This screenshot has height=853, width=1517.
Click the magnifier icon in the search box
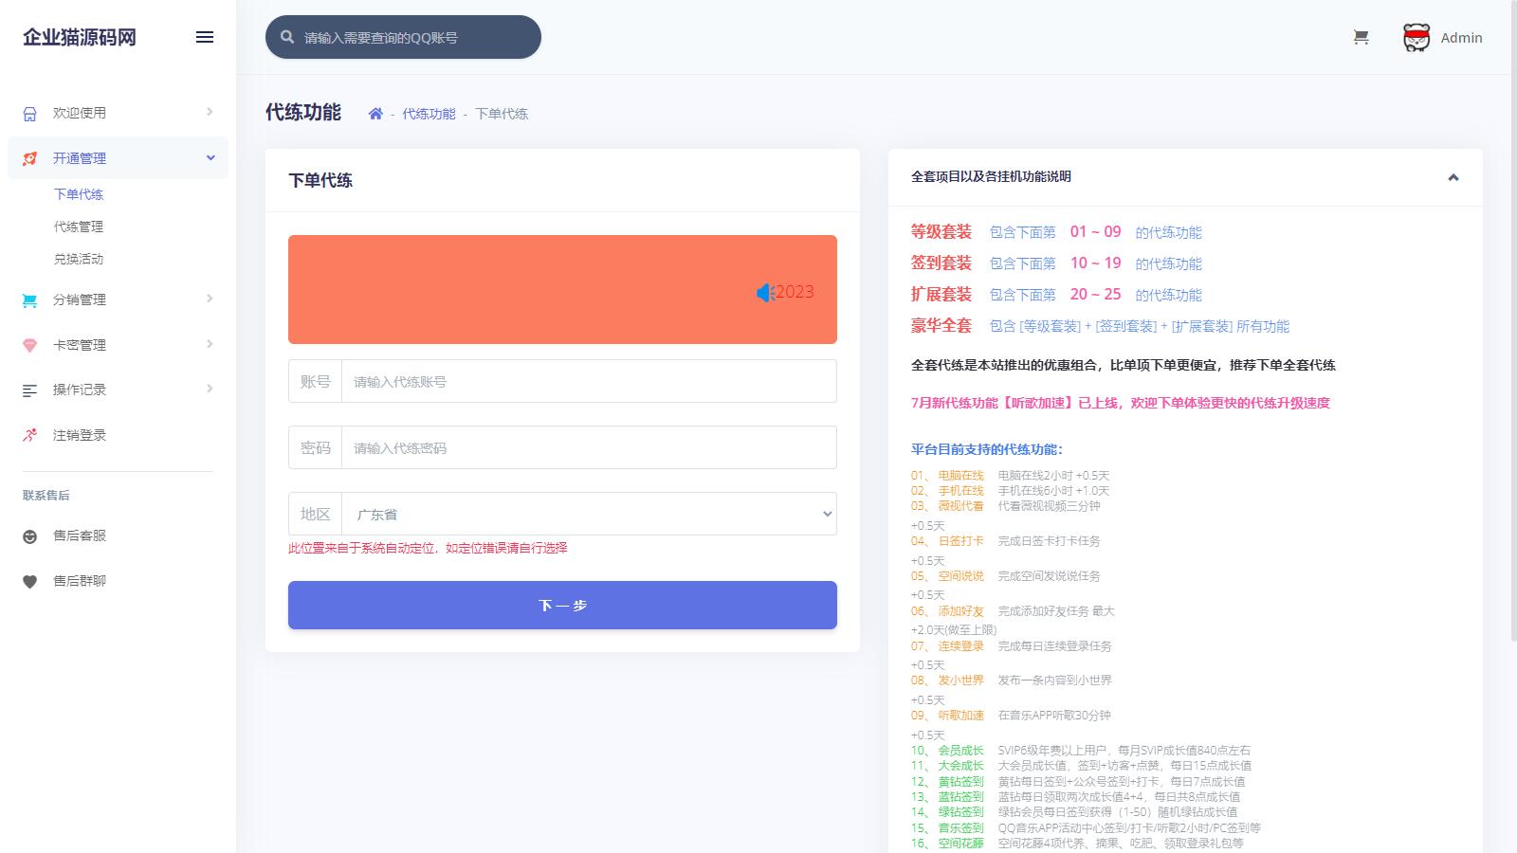[x=287, y=38]
